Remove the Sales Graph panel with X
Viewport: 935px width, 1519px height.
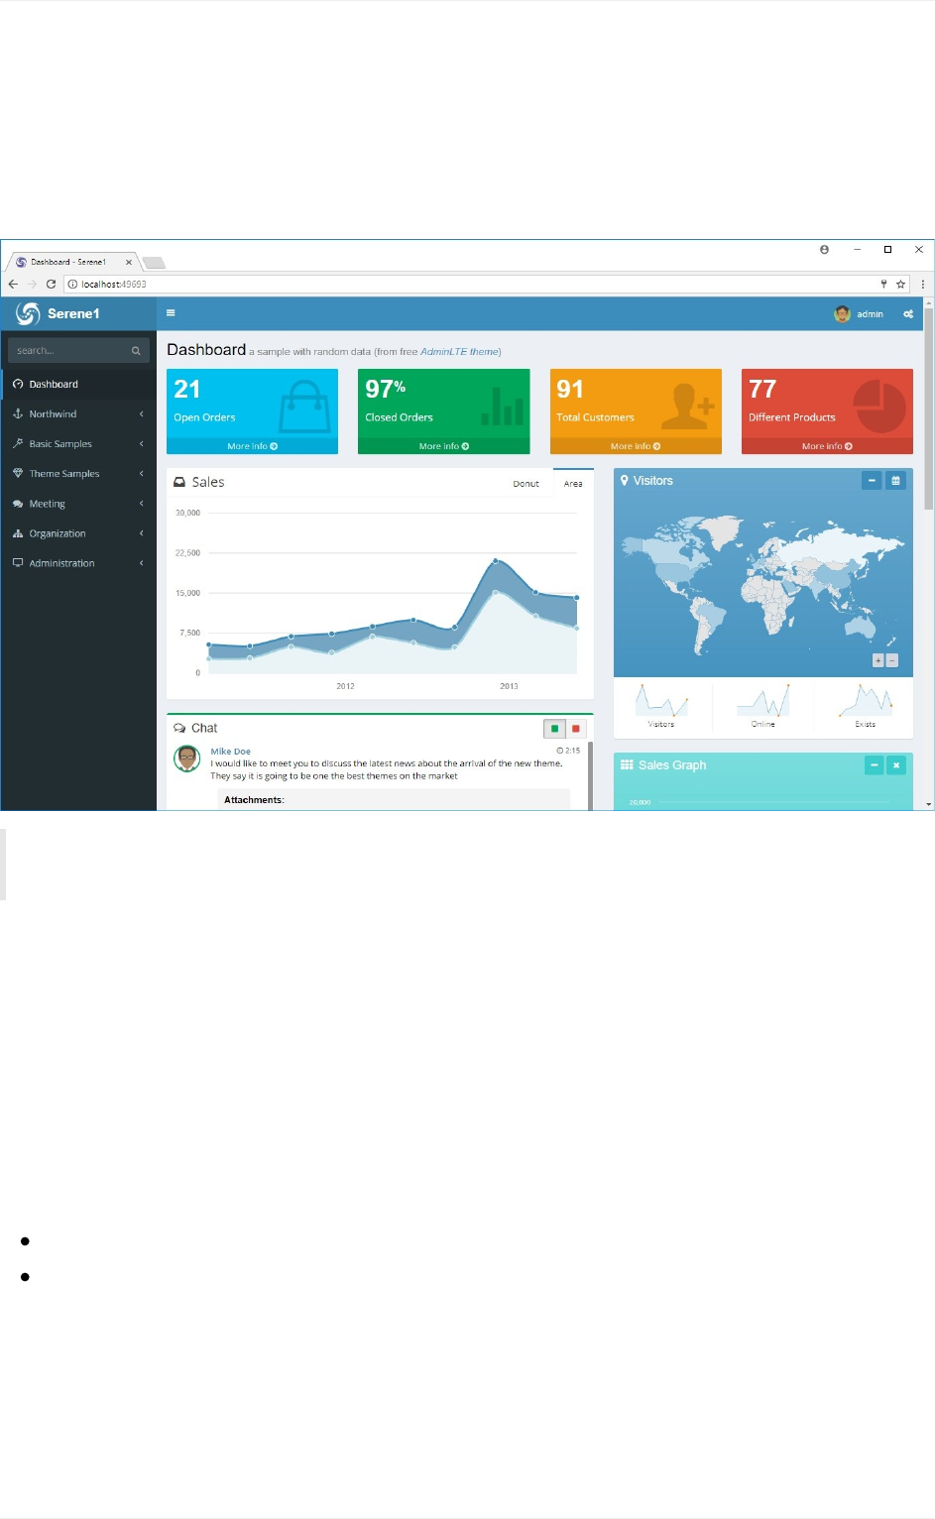click(x=895, y=765)
